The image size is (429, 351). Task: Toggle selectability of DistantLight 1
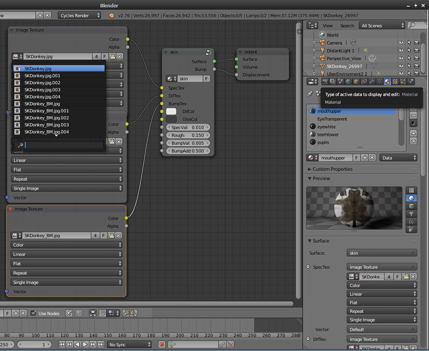click(409, 50)
